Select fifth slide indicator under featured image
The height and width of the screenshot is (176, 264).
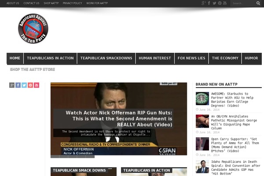click(90, 157)
